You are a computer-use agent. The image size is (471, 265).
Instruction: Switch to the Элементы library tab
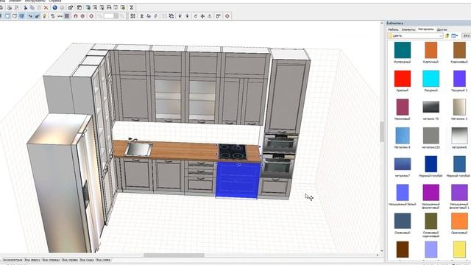pos(408,29)
